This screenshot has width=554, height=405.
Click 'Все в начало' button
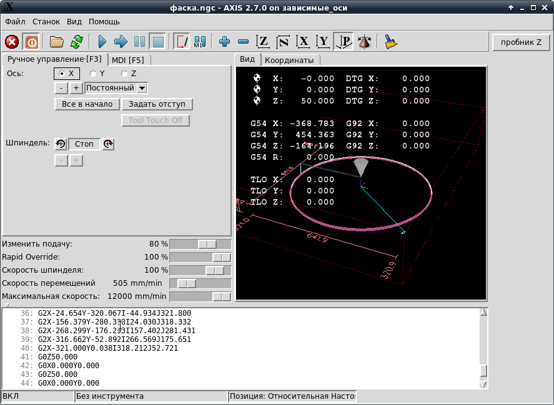click(87, 104)
